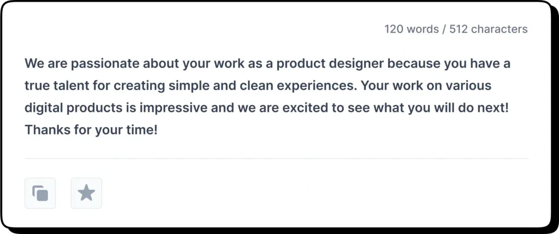
Task: Click the horizontal divider below the paragraph
Action: pos(276,159)
